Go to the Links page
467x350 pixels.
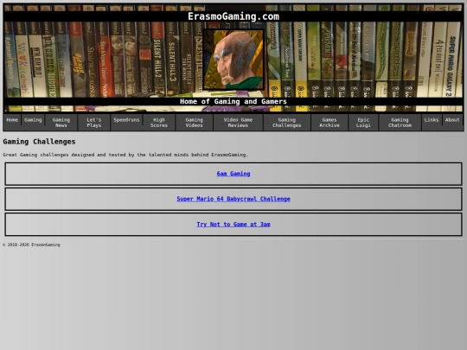[432, 120]
